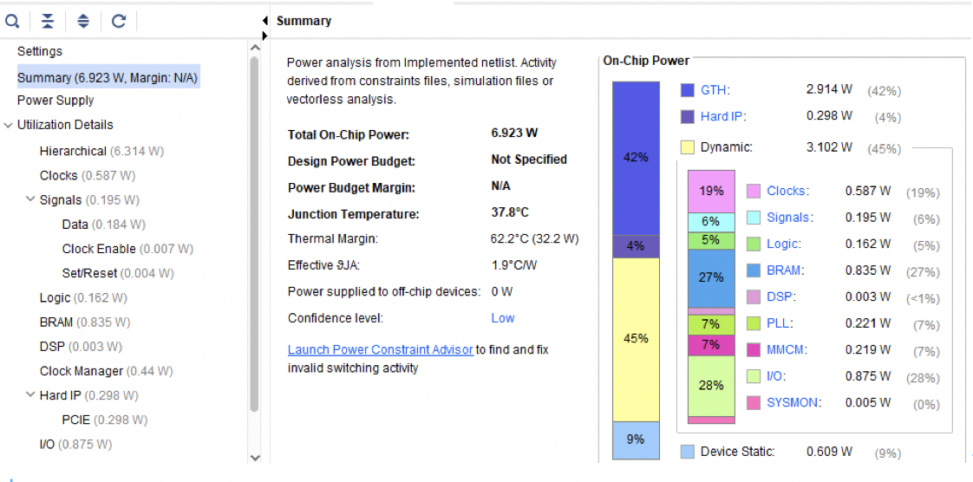Image resolution: width=973 pixels, height=482 pixels.
Task: Open the GTH power link
Action: coord(714,90)
